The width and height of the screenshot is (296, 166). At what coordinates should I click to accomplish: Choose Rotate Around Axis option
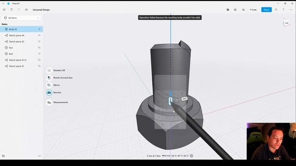[63, 78]
